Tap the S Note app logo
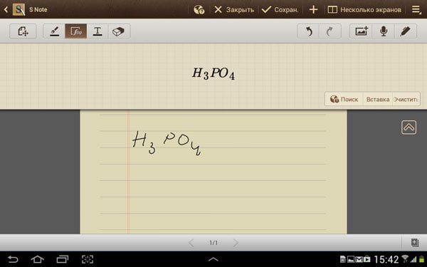Image resolution: width=427 pixels, height=267 pixels. point(19,9)
